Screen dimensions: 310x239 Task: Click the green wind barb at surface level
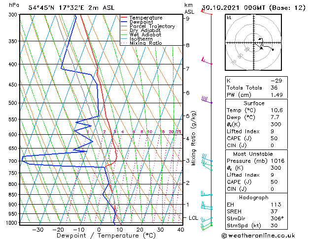click(207, 227)
